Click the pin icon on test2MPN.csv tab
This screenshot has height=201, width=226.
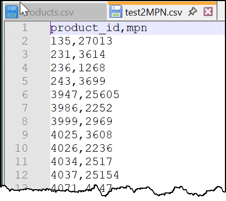(192, 12)
